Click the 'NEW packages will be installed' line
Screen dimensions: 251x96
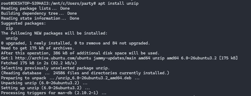pos(54,33)
